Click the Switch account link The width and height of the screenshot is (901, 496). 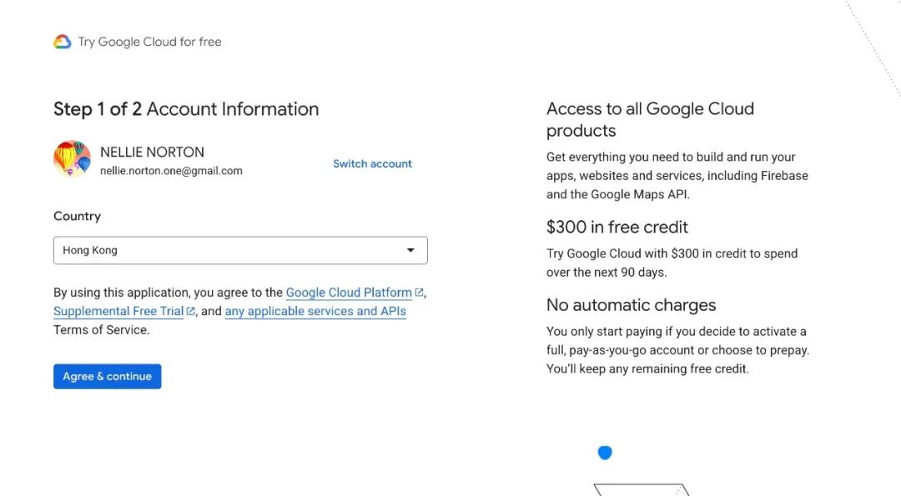tap(372, 163)
